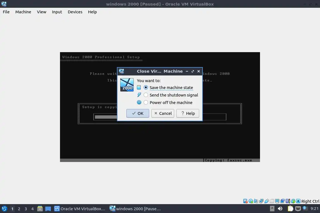Screen dimensions: 320x213
Task: Click the Windows 2000 VM icon in the dialog
Action: pyautogui.click(x=127, y=85)
